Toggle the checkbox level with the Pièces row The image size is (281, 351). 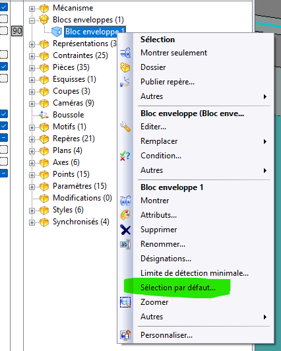pyautogui.click(x=3, y=66)
